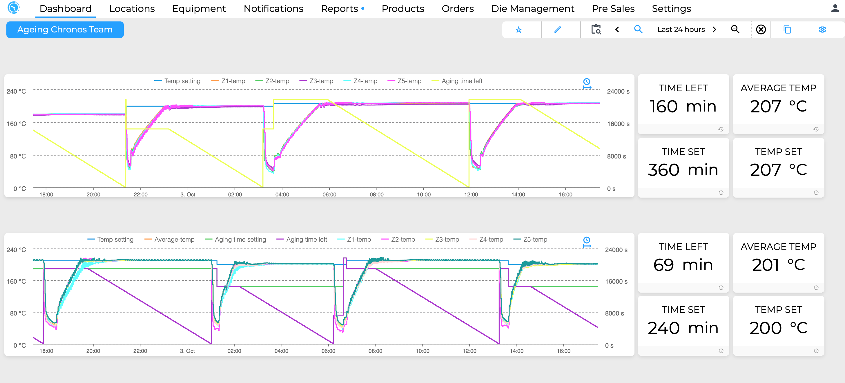Open the Equipment tab
Screen dimensions: 845x383
click(199, 8)
